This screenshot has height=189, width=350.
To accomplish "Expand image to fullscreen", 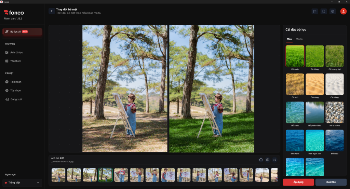I will coord(274,160).
